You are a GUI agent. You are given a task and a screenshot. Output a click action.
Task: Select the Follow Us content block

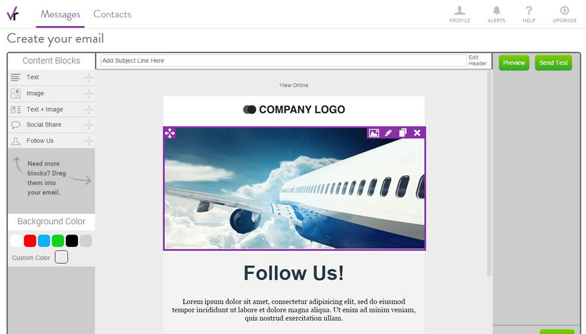[x=52, y=141]
